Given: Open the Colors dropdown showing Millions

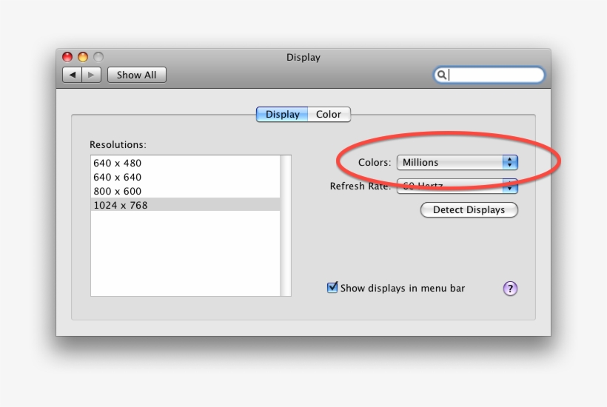Looking at the screenshot, I should tap(457, 163).
